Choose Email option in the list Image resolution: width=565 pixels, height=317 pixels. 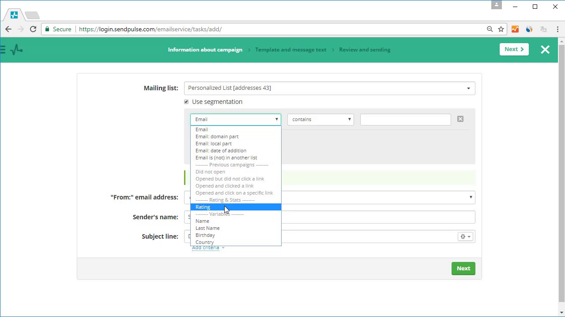coord(236,129)
